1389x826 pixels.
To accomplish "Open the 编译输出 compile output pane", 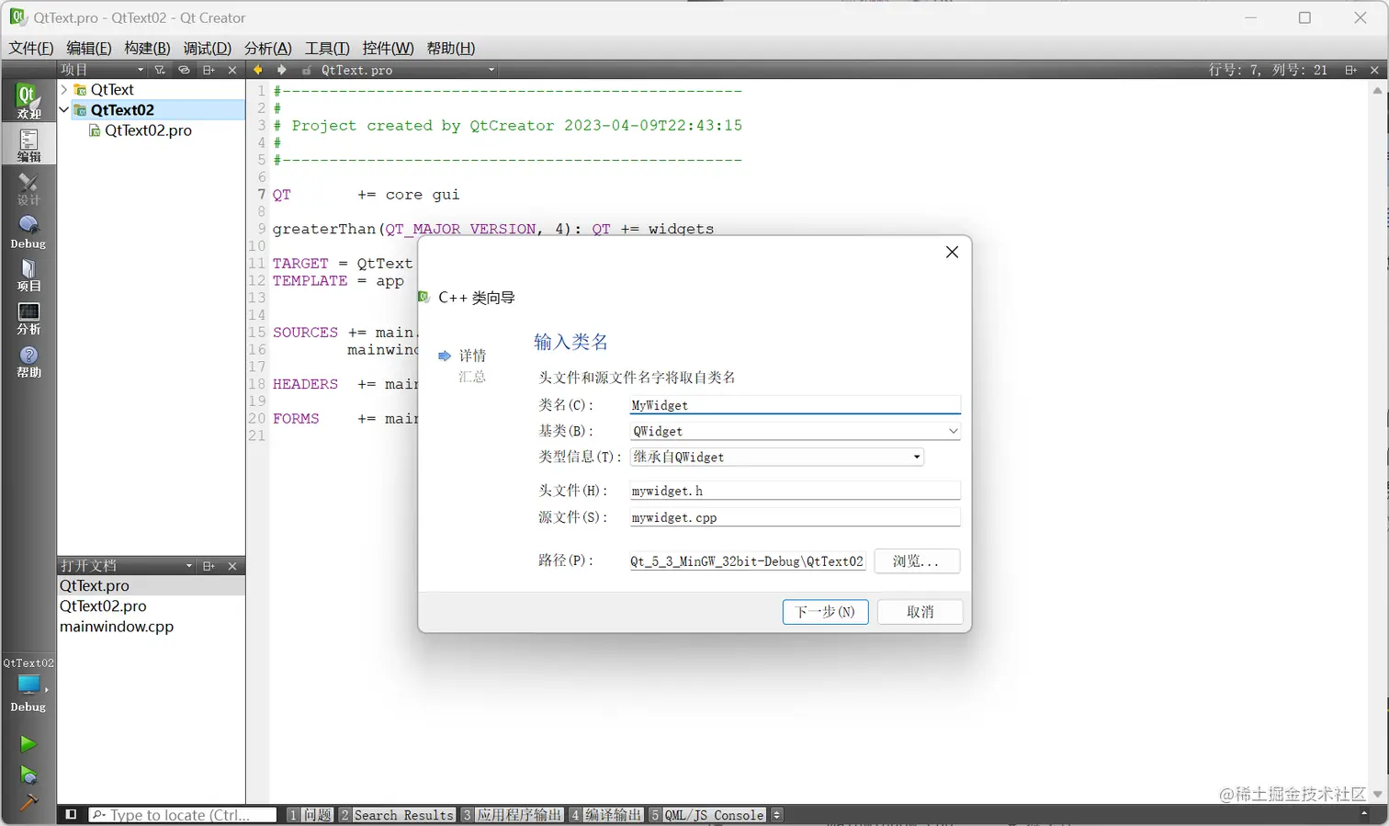I will tap(605, 815).
